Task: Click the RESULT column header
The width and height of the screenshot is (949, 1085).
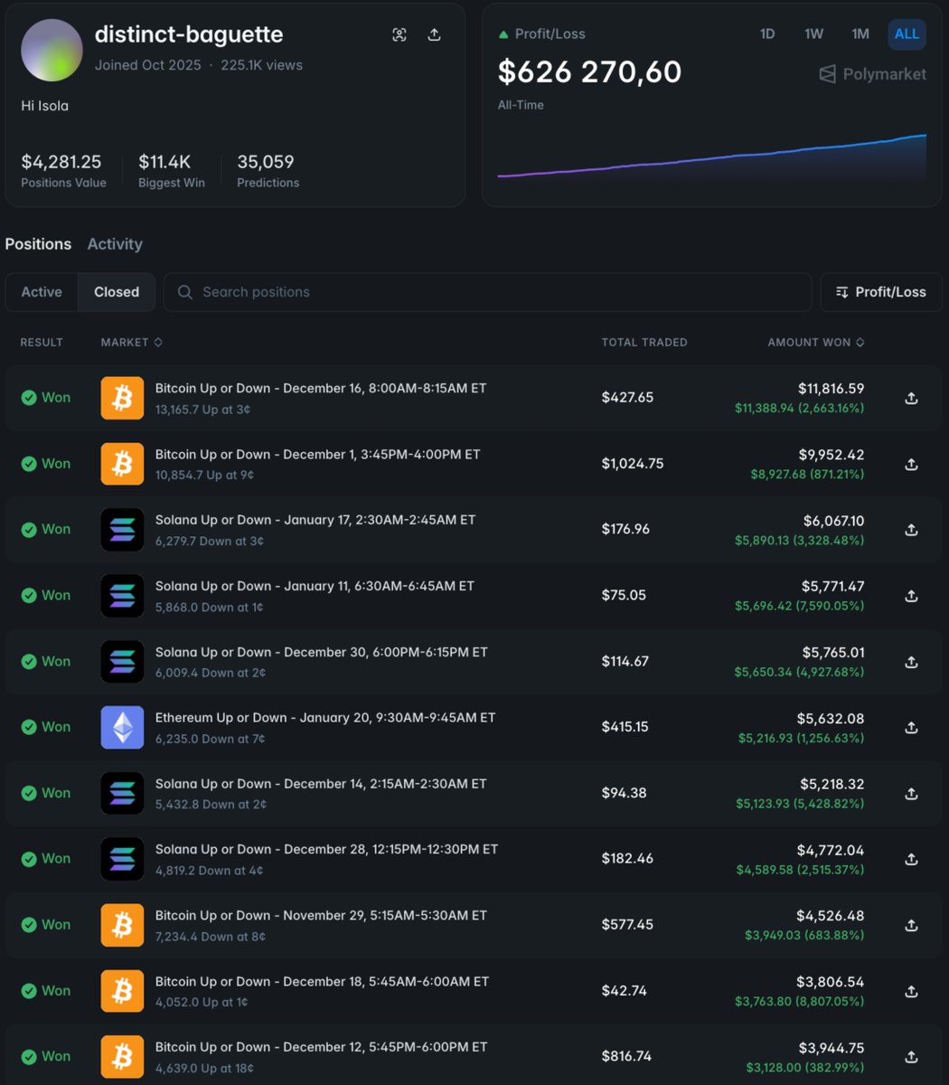Action: pyautogui.click(x=42, y=343)
